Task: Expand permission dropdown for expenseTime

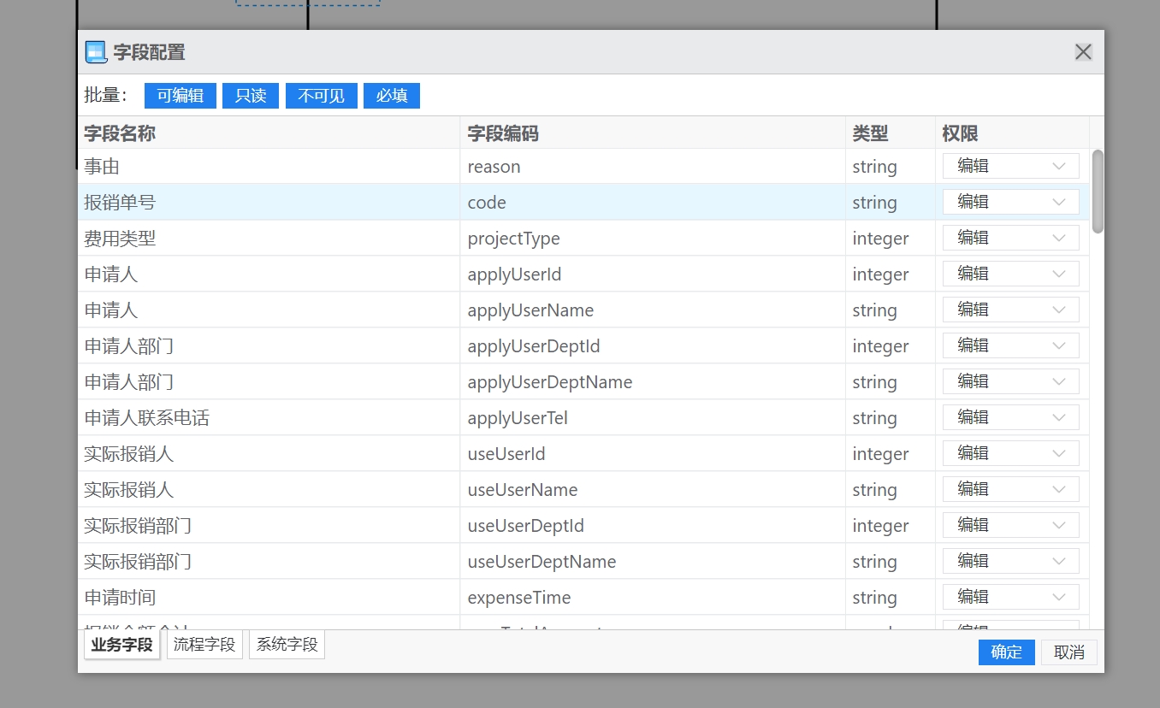Action: point(1010,597)
